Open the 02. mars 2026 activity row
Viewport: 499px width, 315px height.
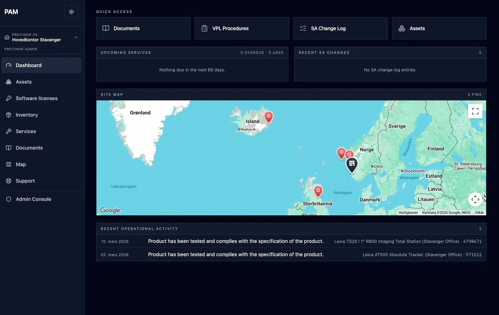tap(291, 254)
